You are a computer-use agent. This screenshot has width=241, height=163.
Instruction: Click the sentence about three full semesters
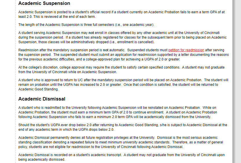pos(86,25)
